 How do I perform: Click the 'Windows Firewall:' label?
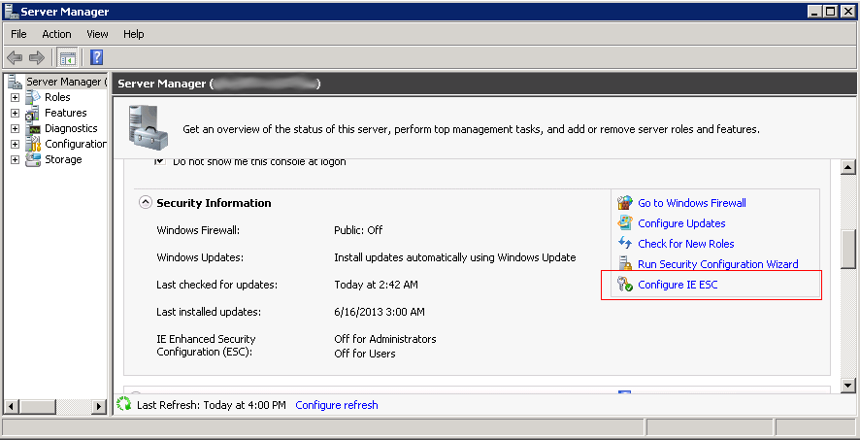[198, 230]
